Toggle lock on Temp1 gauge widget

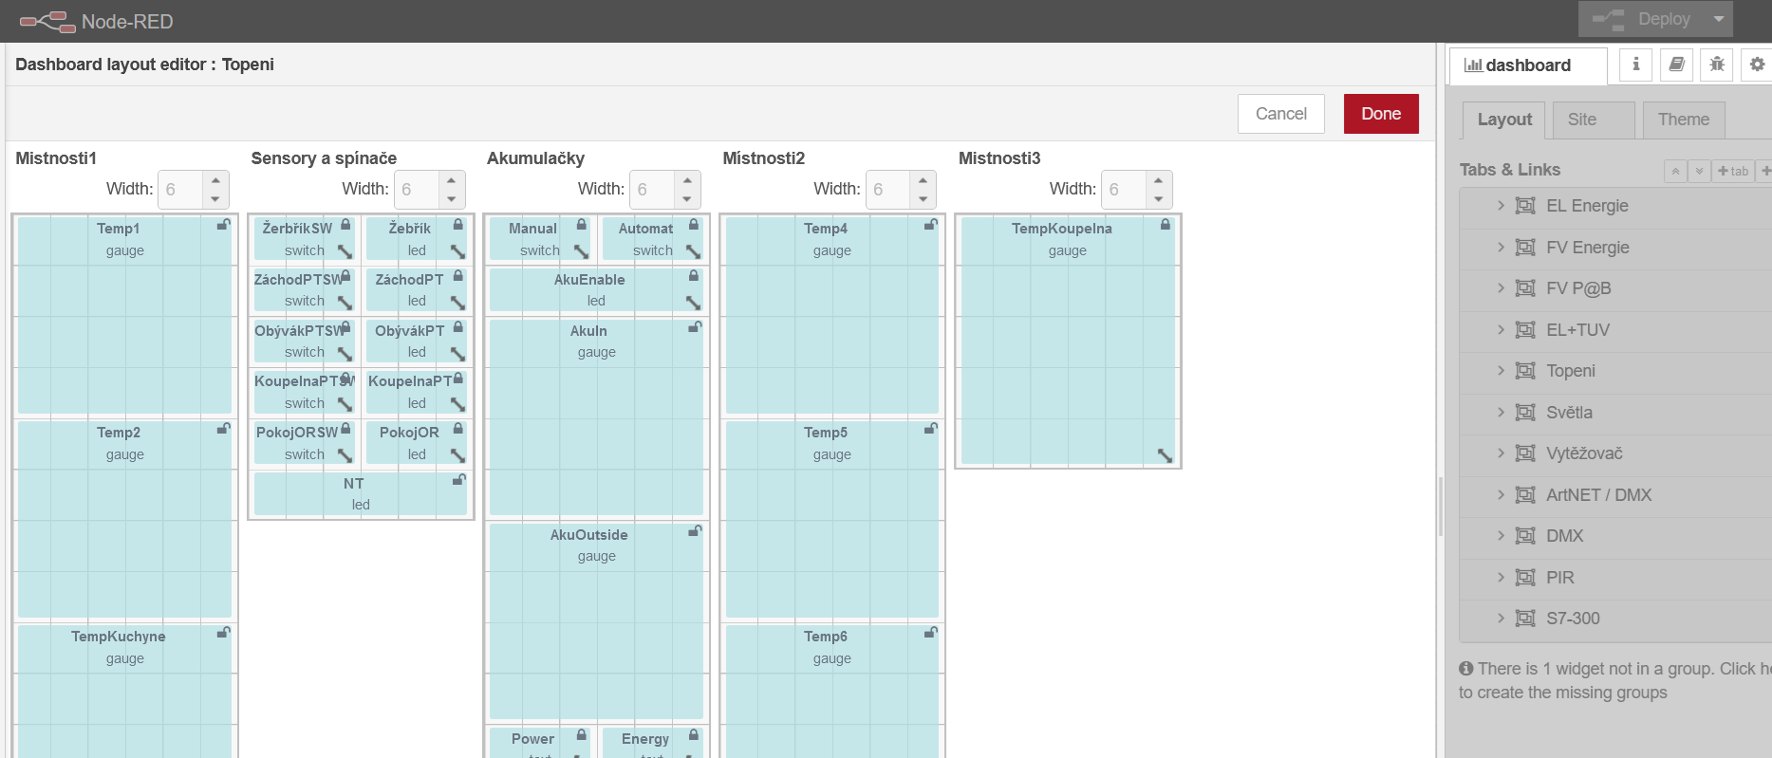223,225
